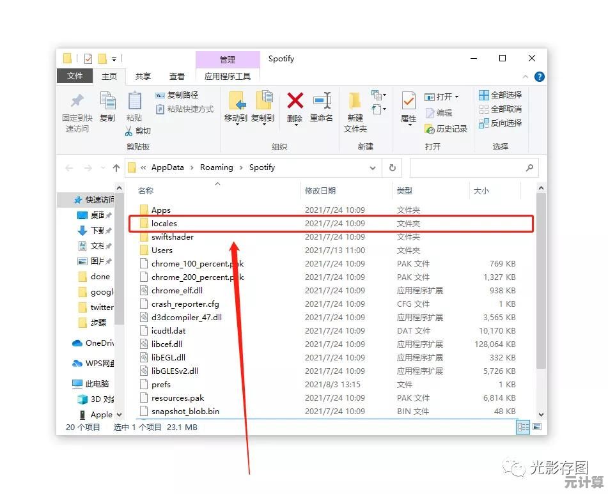
Task: Open the Desktop (桌面) quick access item
Action: click(94, 215)
